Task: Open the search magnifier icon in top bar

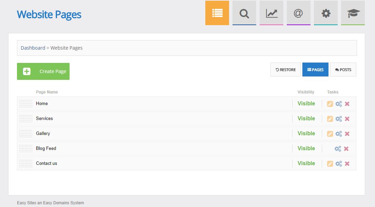Action: [x=244, y=13]
